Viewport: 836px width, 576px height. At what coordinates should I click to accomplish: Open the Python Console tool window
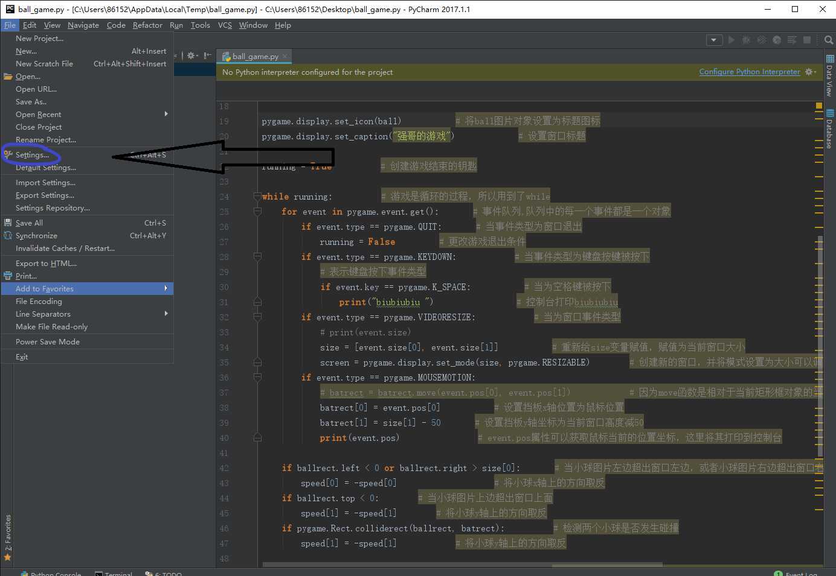(x=51, y=574)
